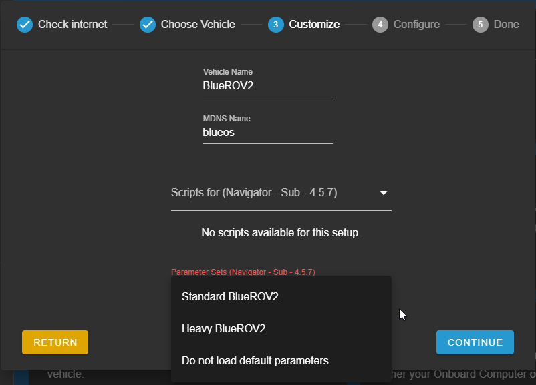Select Heavy BlueROV2 parameter set
536x385 pixels.
(x=281, y=328)
